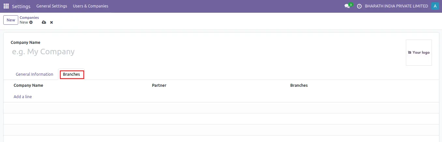Go back via the Companies breadcrumb
This screenshot has width=442, height=142.
[29, 18]
